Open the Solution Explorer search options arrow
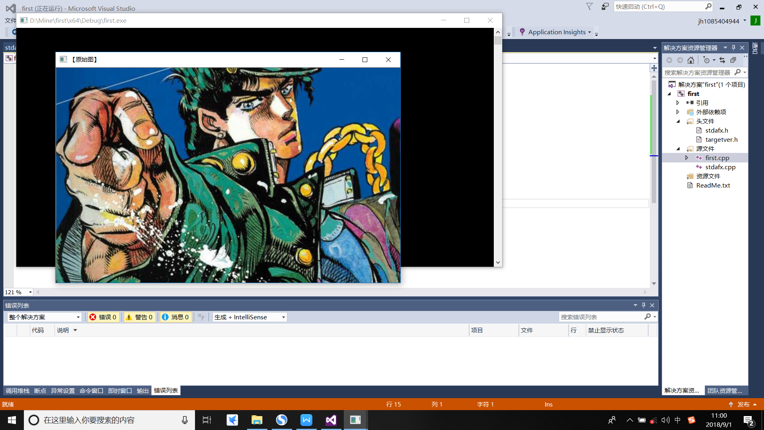This screenshot has height=430, width=764. pyautogui.click(x=745, y=72)
